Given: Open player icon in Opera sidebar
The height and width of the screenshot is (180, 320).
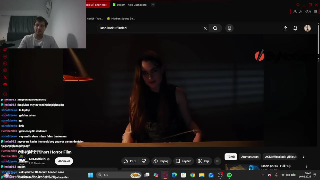Looking at the screenshot, I should pyautogui.click(x=5, y=94).
